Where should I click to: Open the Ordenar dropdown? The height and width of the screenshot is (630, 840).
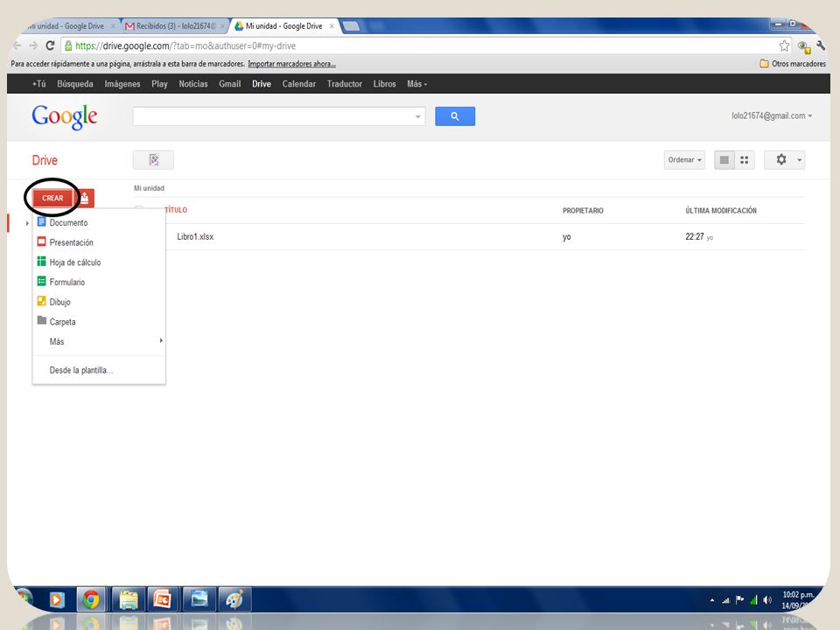point(684,159)
